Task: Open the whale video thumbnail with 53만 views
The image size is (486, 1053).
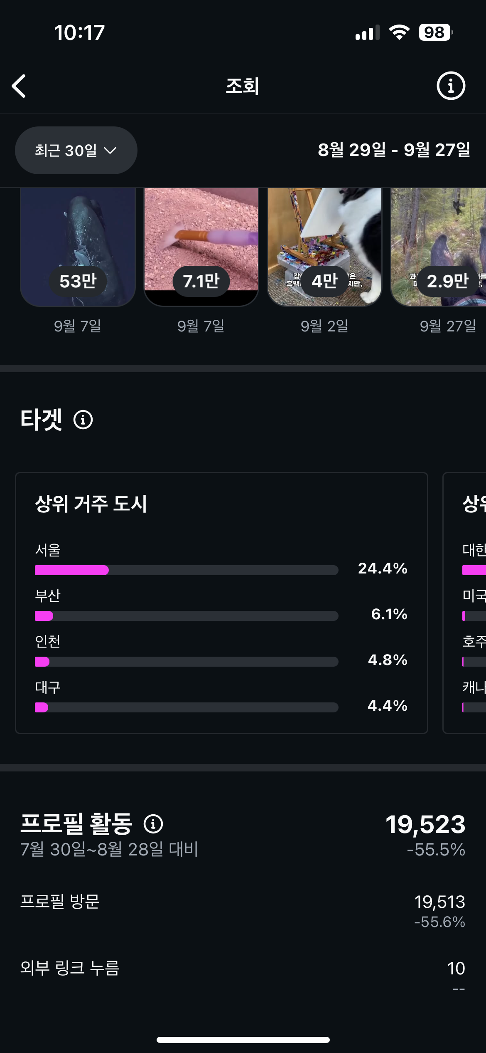Action: pyautogui.click(x=78, y=247)
